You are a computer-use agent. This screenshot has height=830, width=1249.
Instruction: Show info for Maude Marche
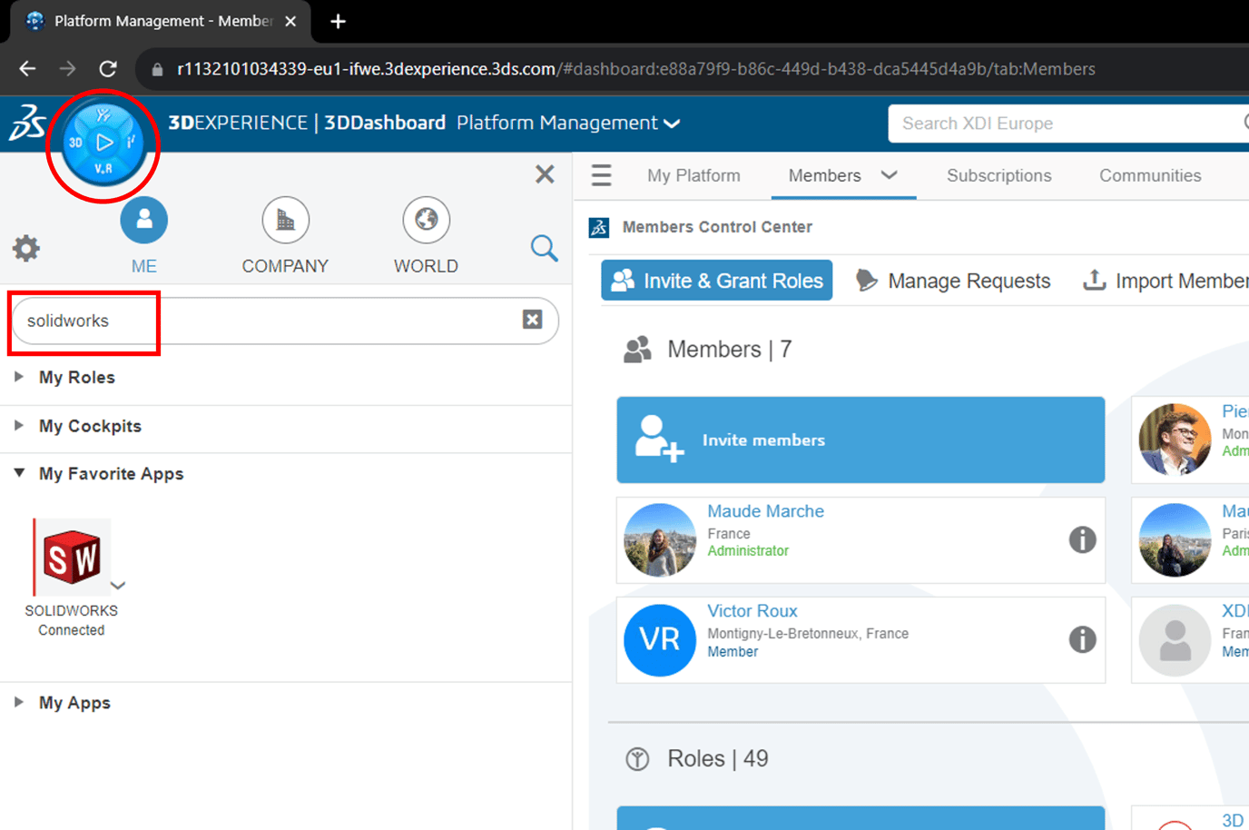click(1082, 539)
